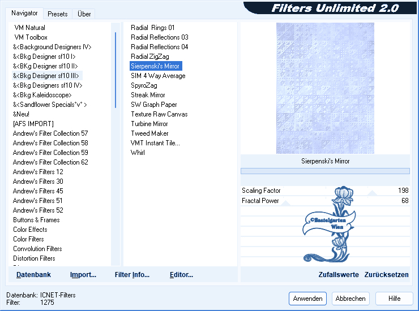Open the Über tab
Screen dimensions: 419x311
tap(84, 14)
